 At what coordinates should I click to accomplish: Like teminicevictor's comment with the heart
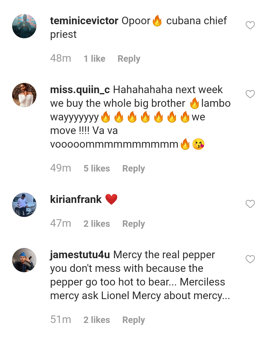(x=250, y=25)
